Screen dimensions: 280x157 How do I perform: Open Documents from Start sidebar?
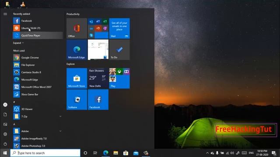click(5, 114)
